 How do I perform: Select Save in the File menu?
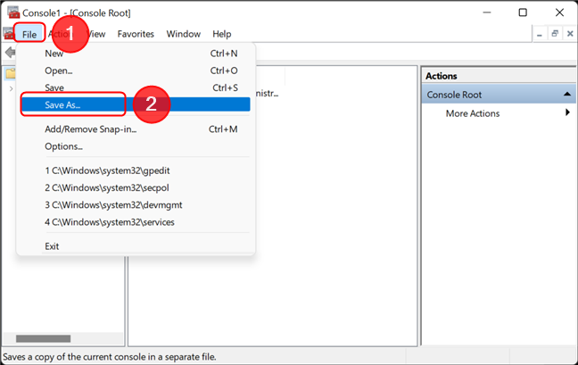coord(136,87)
